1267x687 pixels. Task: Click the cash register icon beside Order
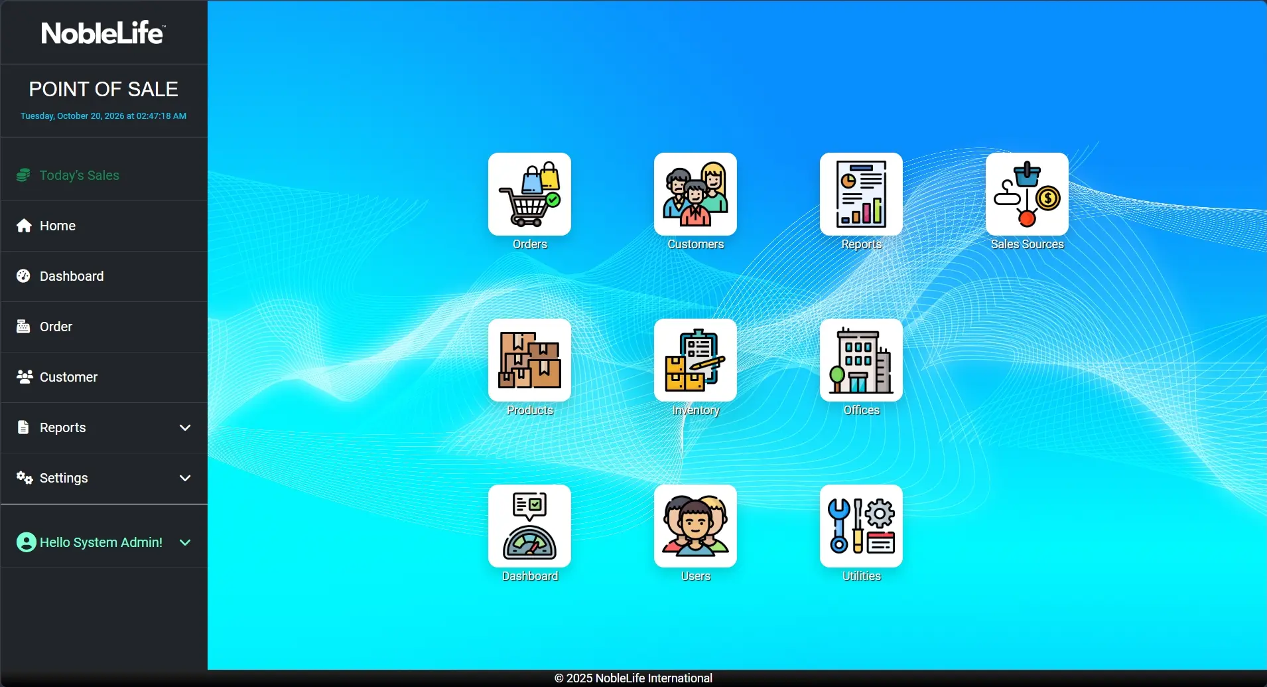click(x=23, y=327)
